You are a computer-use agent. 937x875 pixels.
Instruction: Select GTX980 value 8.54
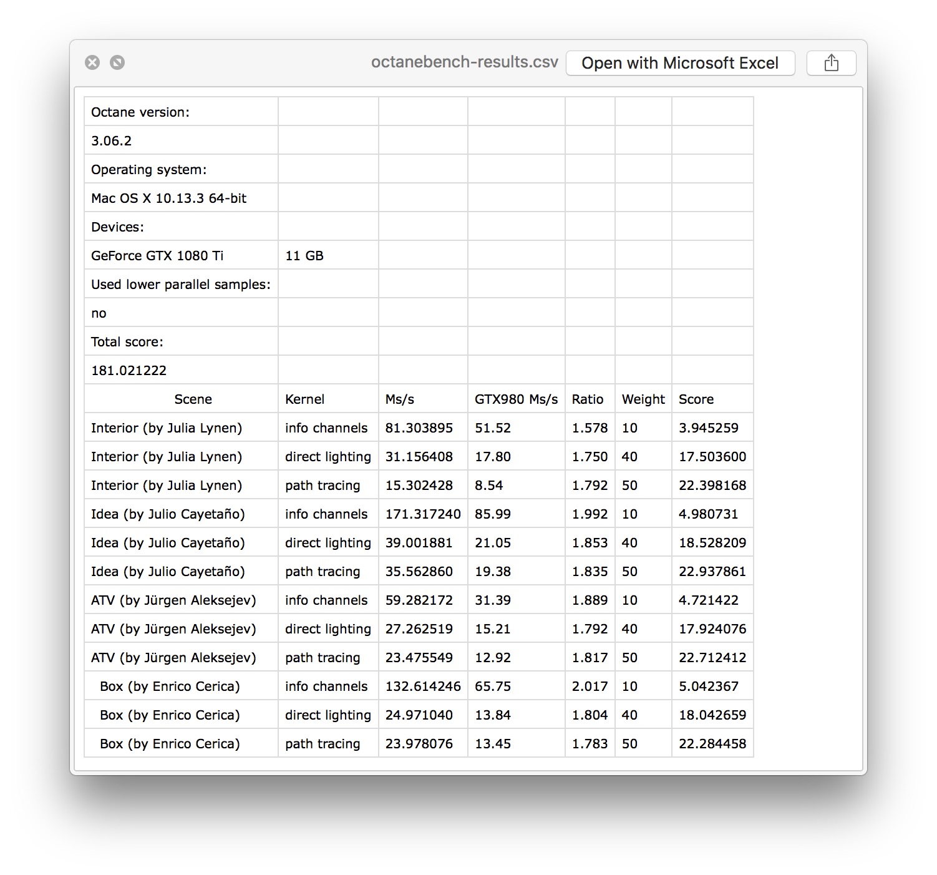click(517, 485)
